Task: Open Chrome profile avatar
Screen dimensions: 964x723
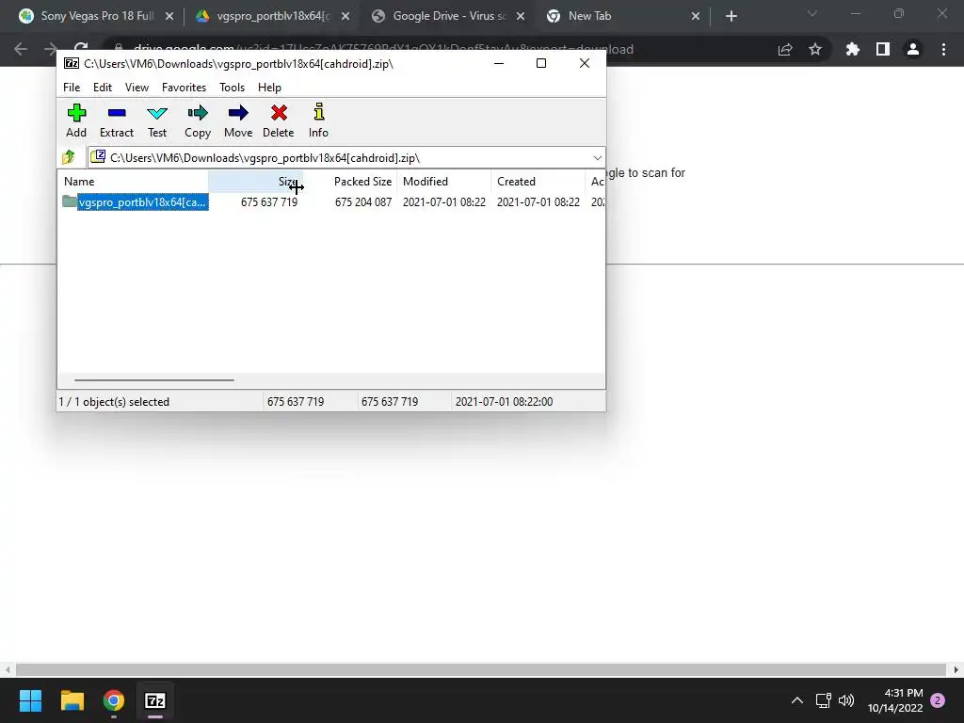Action: 913,49
